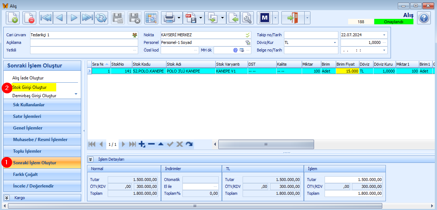
Task: Click the new record icon with green plus
Action: (x=13, y=17)
